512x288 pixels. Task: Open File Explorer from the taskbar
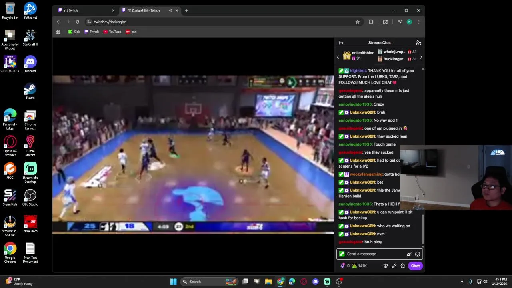(x=268, y=282)
